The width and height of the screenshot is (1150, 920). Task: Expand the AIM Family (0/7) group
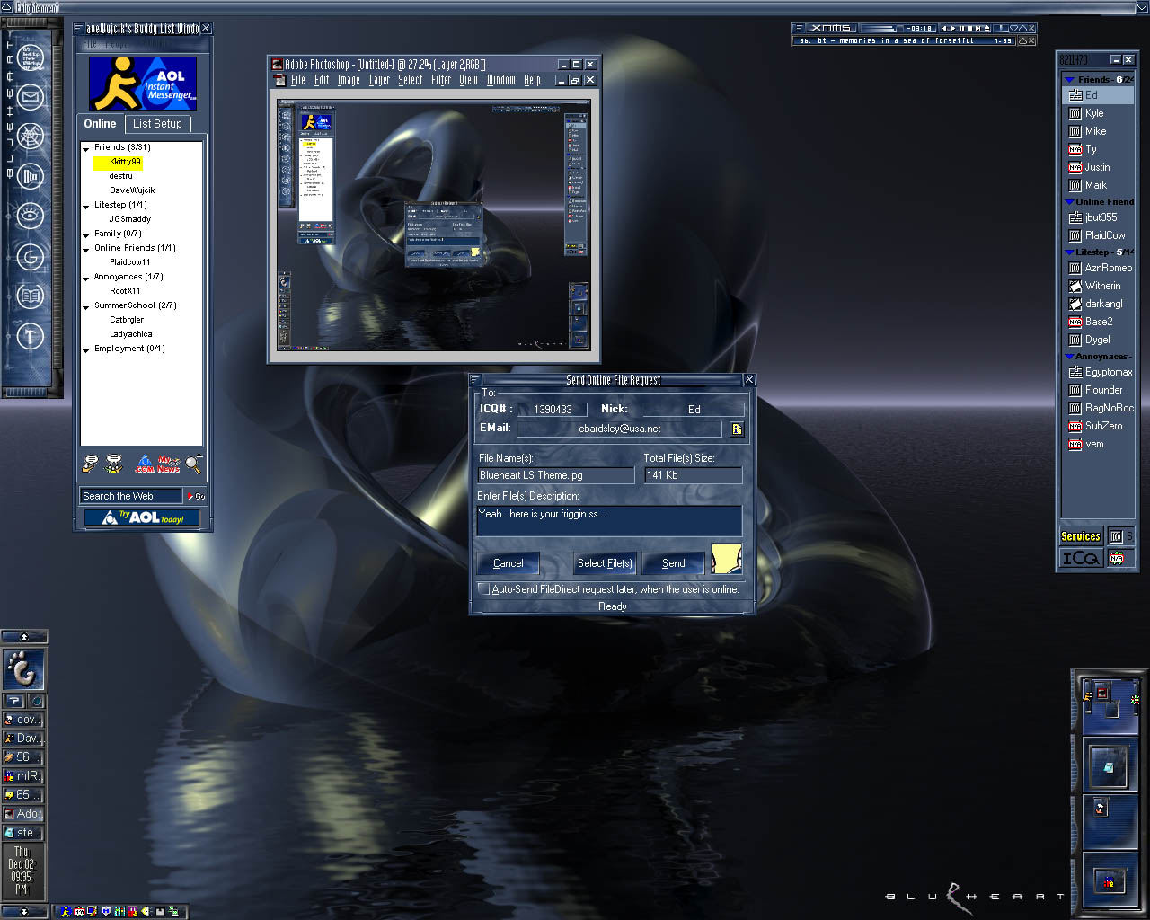pos(86,234)
